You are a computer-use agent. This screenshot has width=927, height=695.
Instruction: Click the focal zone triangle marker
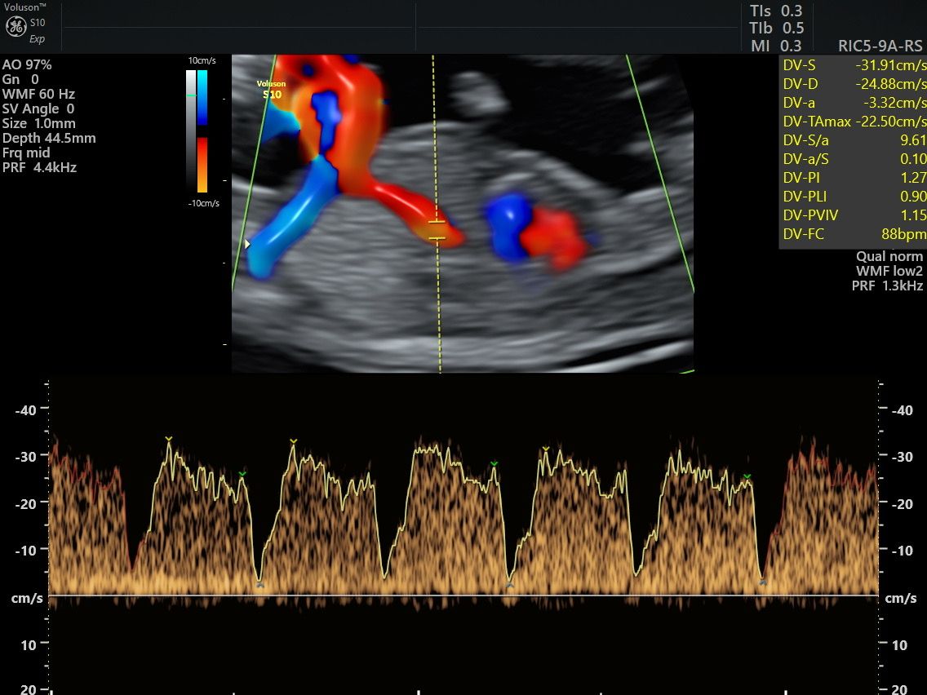tap(248, 243)
